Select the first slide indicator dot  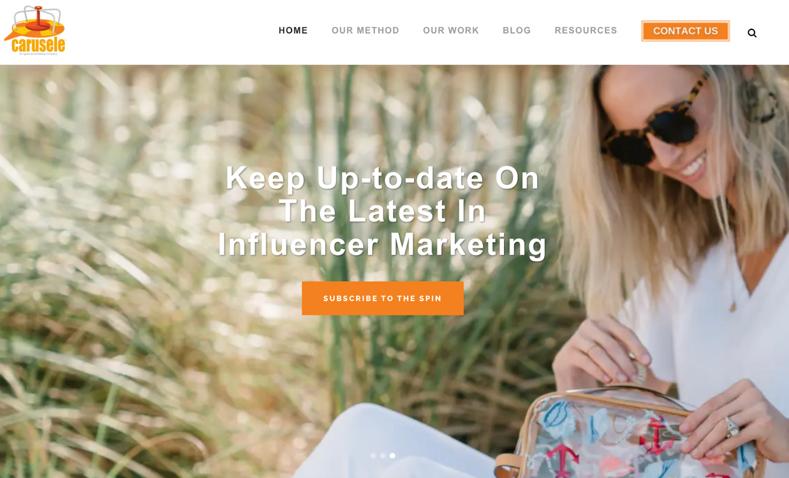(373, 456)
